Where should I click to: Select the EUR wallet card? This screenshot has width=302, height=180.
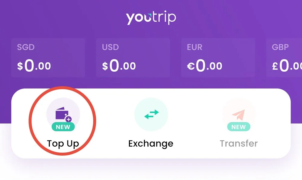(x=218, y=58)
